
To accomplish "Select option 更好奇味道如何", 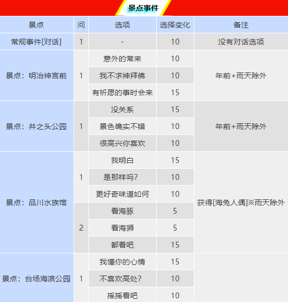I will [122, 194].
